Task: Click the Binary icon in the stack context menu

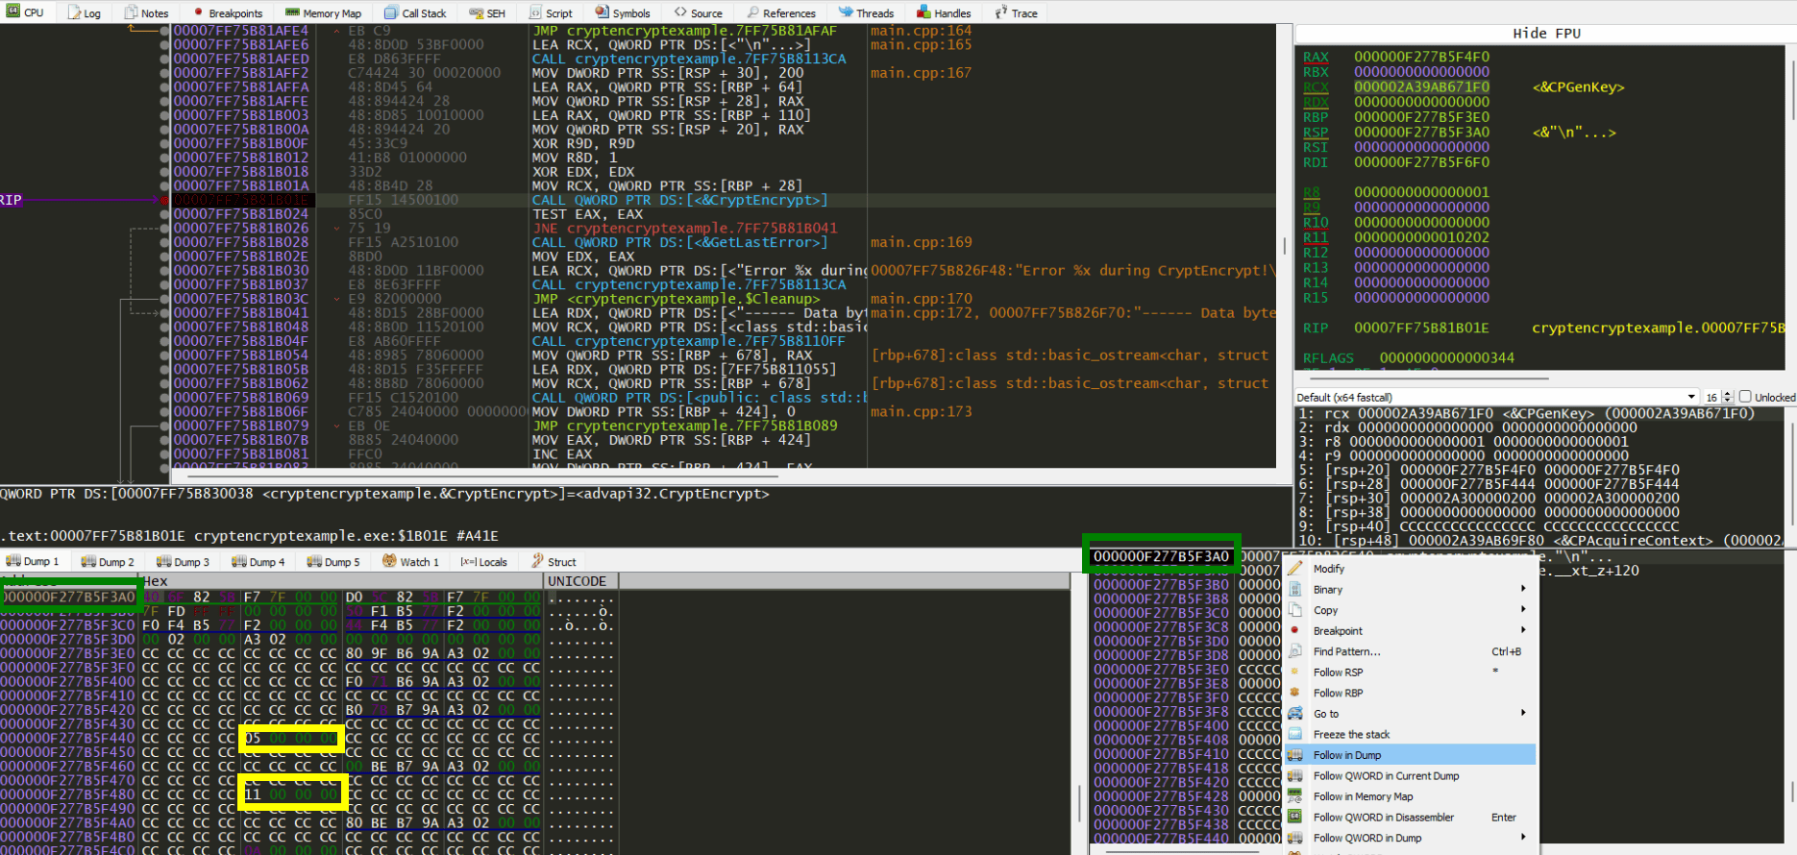Action: point(1295,589)
